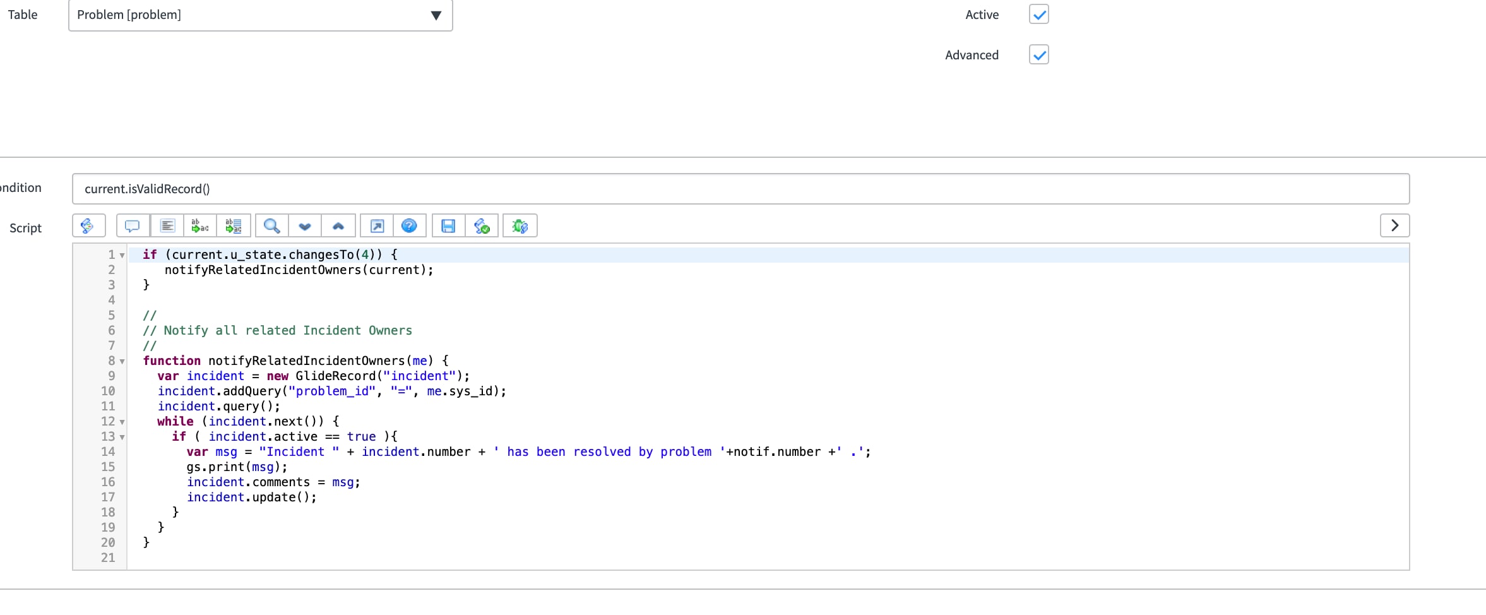Click the 'function' keyword on line 8
This screenshot has height=615, width=1486.
pyautogui.click(x=172, y=361)
